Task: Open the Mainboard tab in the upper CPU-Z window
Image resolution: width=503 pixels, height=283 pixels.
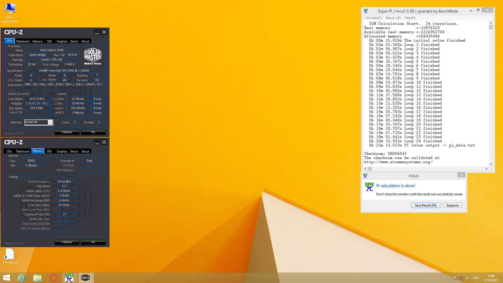Action: coord(23,41)
